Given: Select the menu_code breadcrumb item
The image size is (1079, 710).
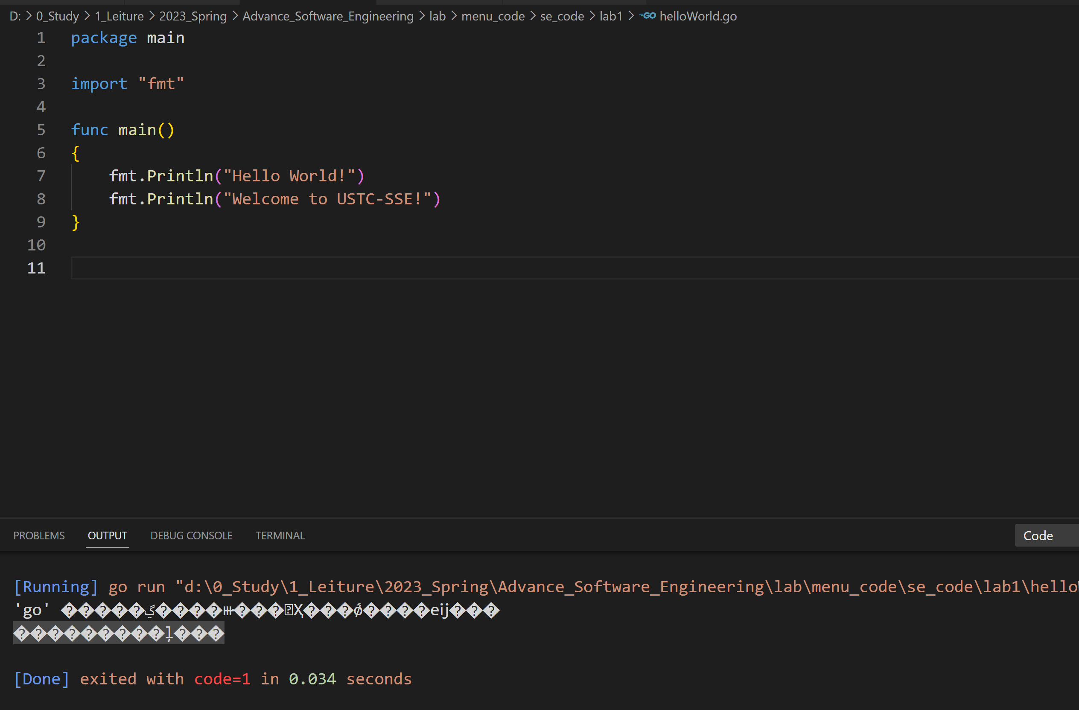Looking at the screenshot, I should [x=493, y=16].
